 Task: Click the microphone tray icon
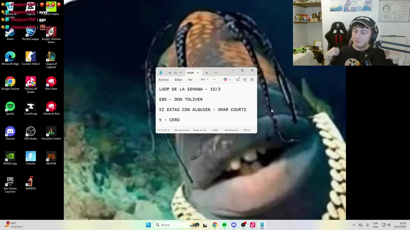[x=367, y=225]
